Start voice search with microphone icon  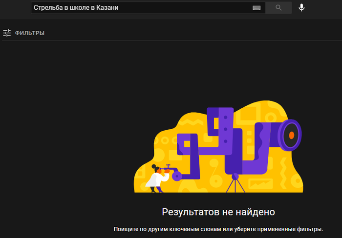[x=302, y=8]
